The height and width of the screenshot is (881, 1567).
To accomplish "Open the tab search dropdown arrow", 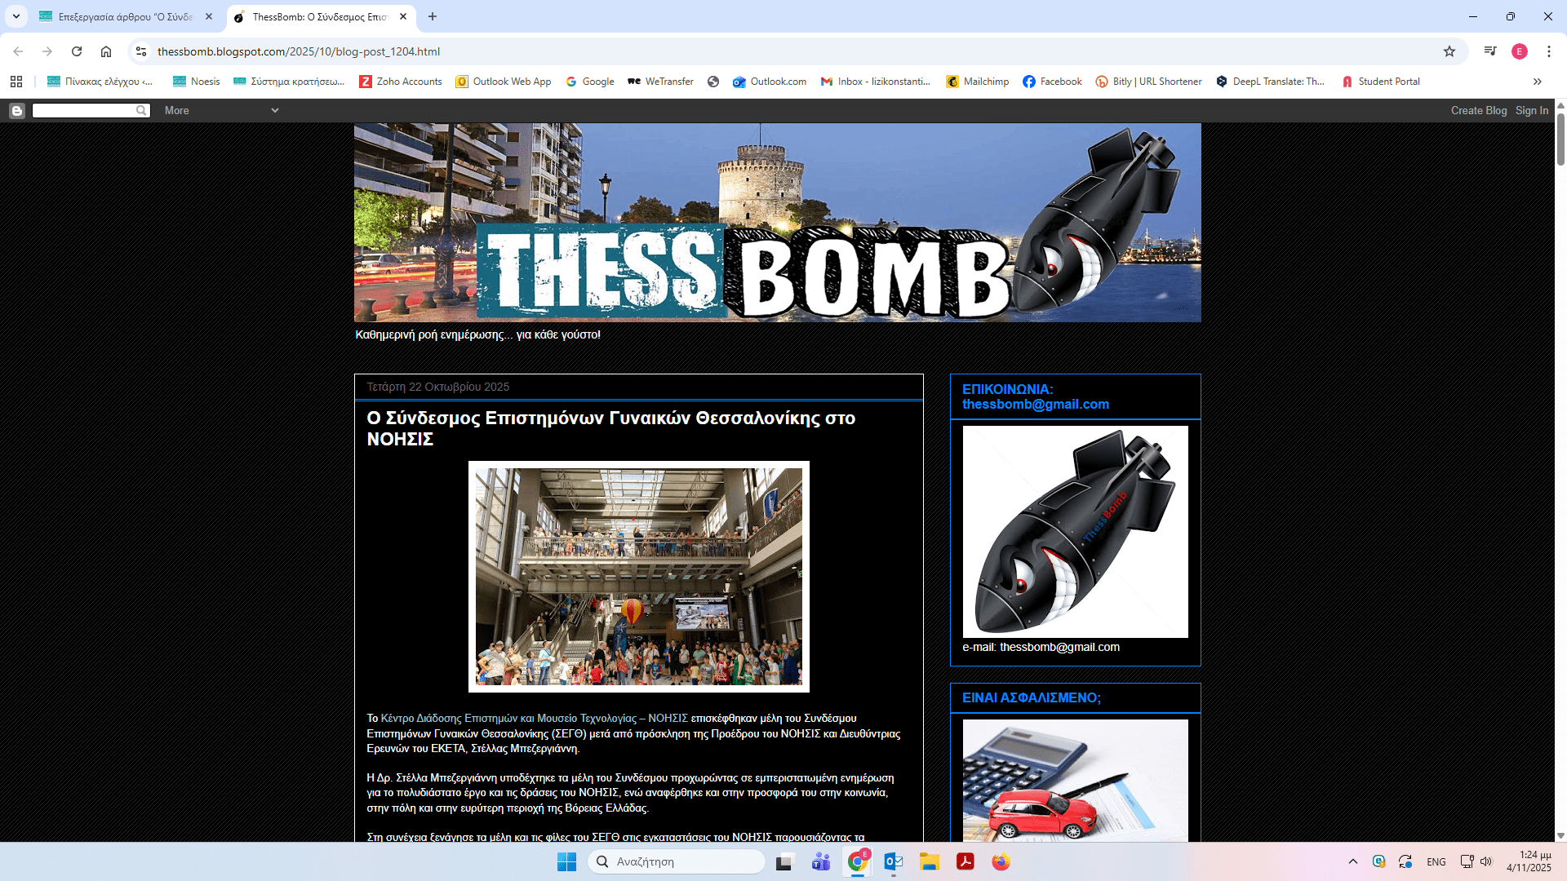I will click(x=16, y=16).
